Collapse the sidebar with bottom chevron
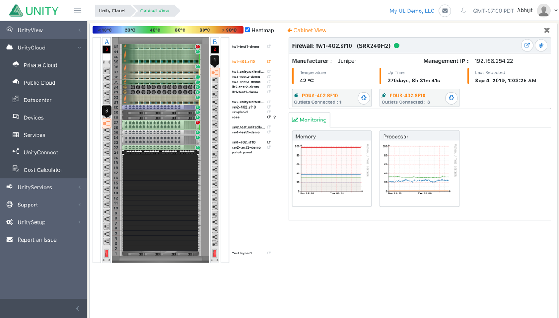 pyautogui.click(x=78, y=308)
